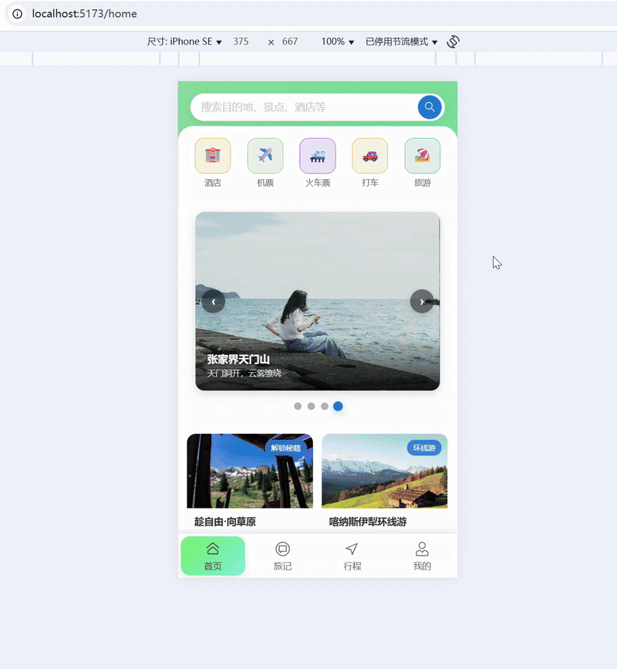This screenshot has height=669, width=617.
Task: Select the 酒店 hotel category icon
Action: (x=212, y=154)
